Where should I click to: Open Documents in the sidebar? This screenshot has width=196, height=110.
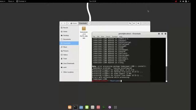(x=69, y=39)
